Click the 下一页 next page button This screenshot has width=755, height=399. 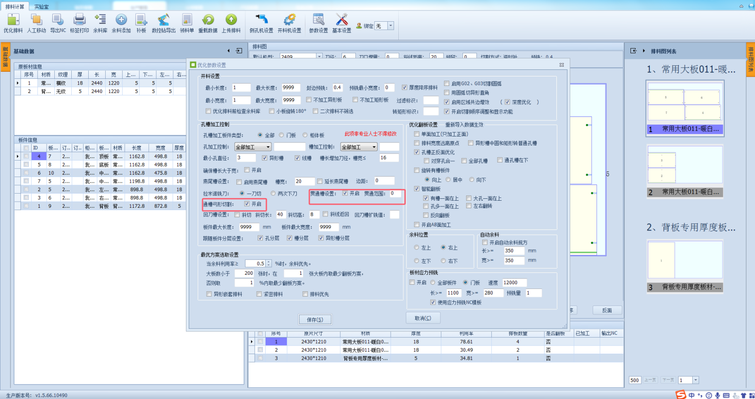coord(668,380)
